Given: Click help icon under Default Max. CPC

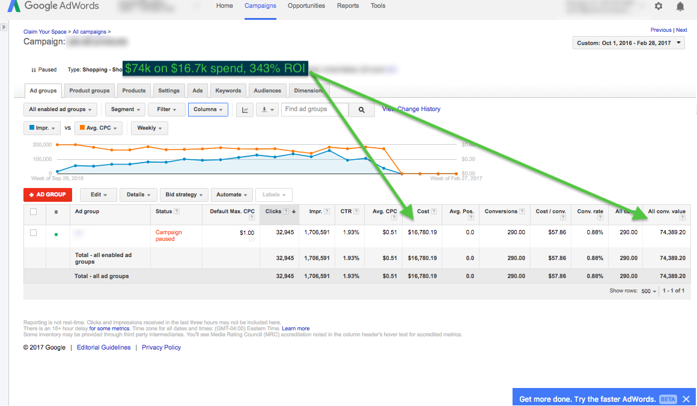Looking at the screenshot, I should tap(252, 217).
